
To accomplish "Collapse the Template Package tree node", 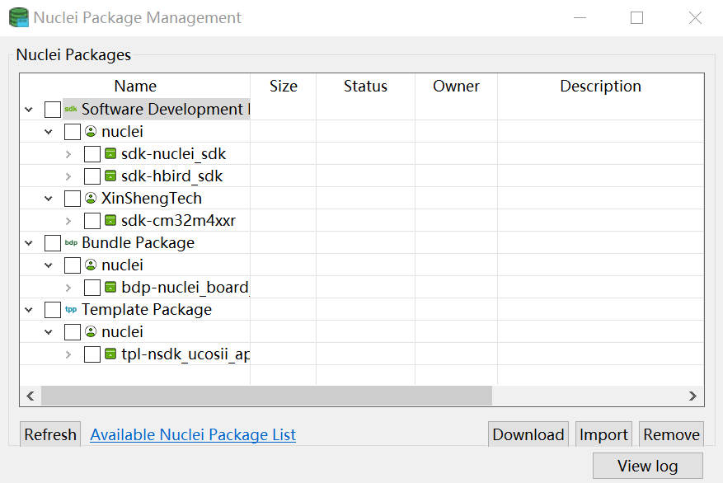I will [x=29, y=310].
